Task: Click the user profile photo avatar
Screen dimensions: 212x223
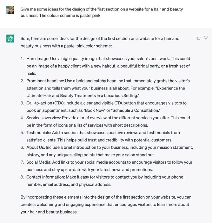Action: pos(10,10)
